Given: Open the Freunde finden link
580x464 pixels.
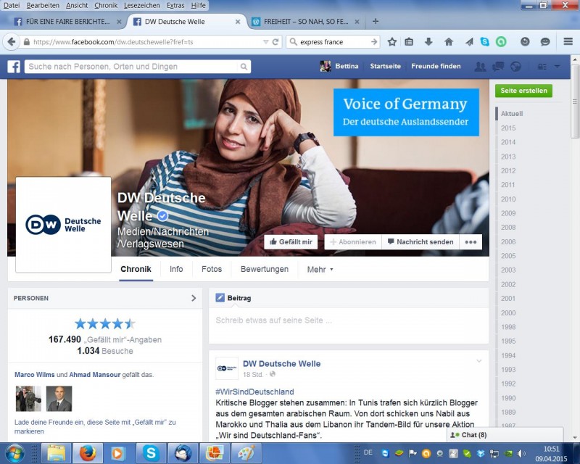Looking at the screenshot, I should tap(436, 66).
